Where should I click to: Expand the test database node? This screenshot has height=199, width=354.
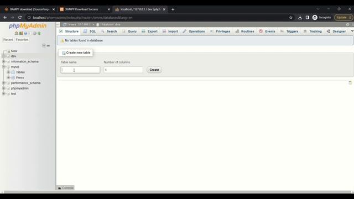4,93
